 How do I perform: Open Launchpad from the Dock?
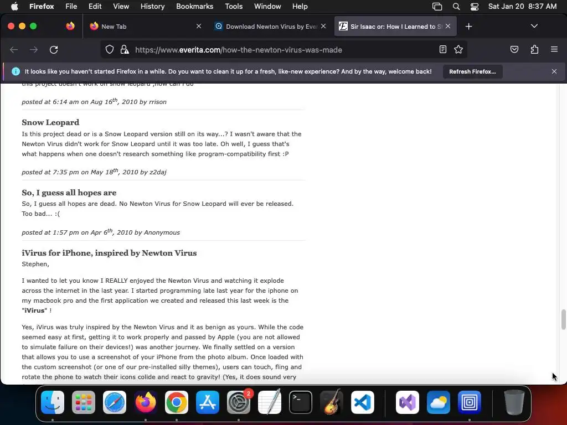pos(84,402)
